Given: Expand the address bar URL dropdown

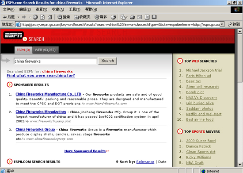Looking at the screenshot, I should pyautogui.click(x=222, y=24).
